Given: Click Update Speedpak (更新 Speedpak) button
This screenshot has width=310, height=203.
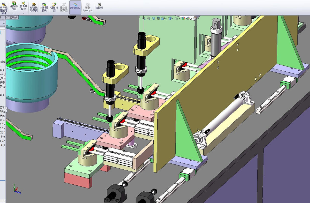Looking at the screenshot, I should (88, 7).
